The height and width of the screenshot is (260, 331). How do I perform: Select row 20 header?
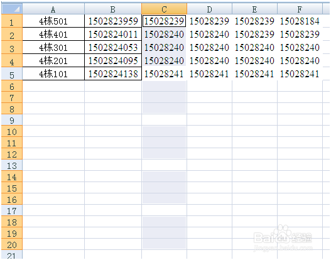[12, 244]
